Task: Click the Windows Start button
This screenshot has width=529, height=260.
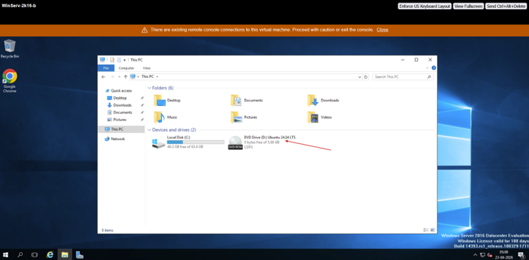Action: (6, 255)
